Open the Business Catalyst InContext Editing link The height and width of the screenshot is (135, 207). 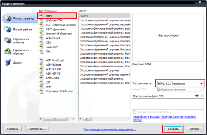pyautogui.click(x=165, y=118)
